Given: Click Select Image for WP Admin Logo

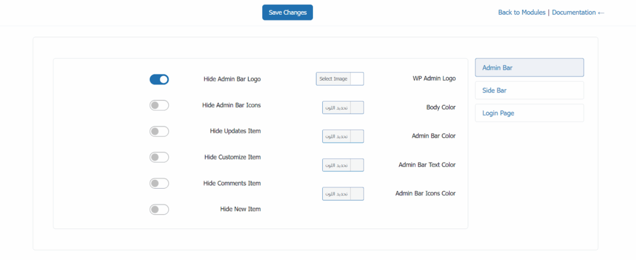Looking at the screenshot, I should coord(340,79).
